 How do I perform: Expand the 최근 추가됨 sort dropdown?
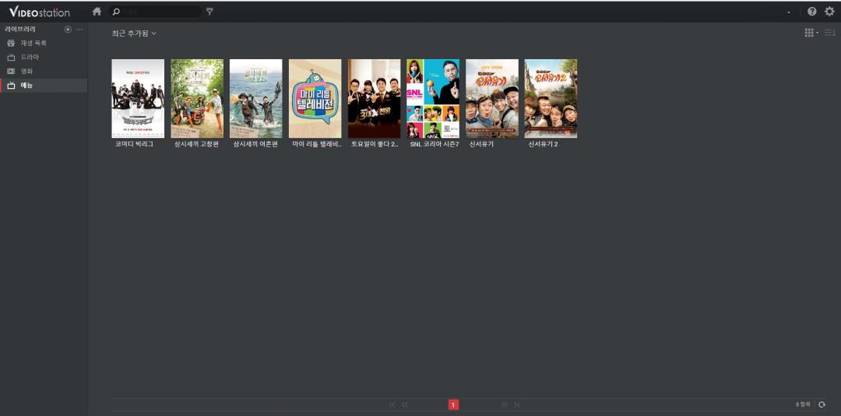[133, 33]
